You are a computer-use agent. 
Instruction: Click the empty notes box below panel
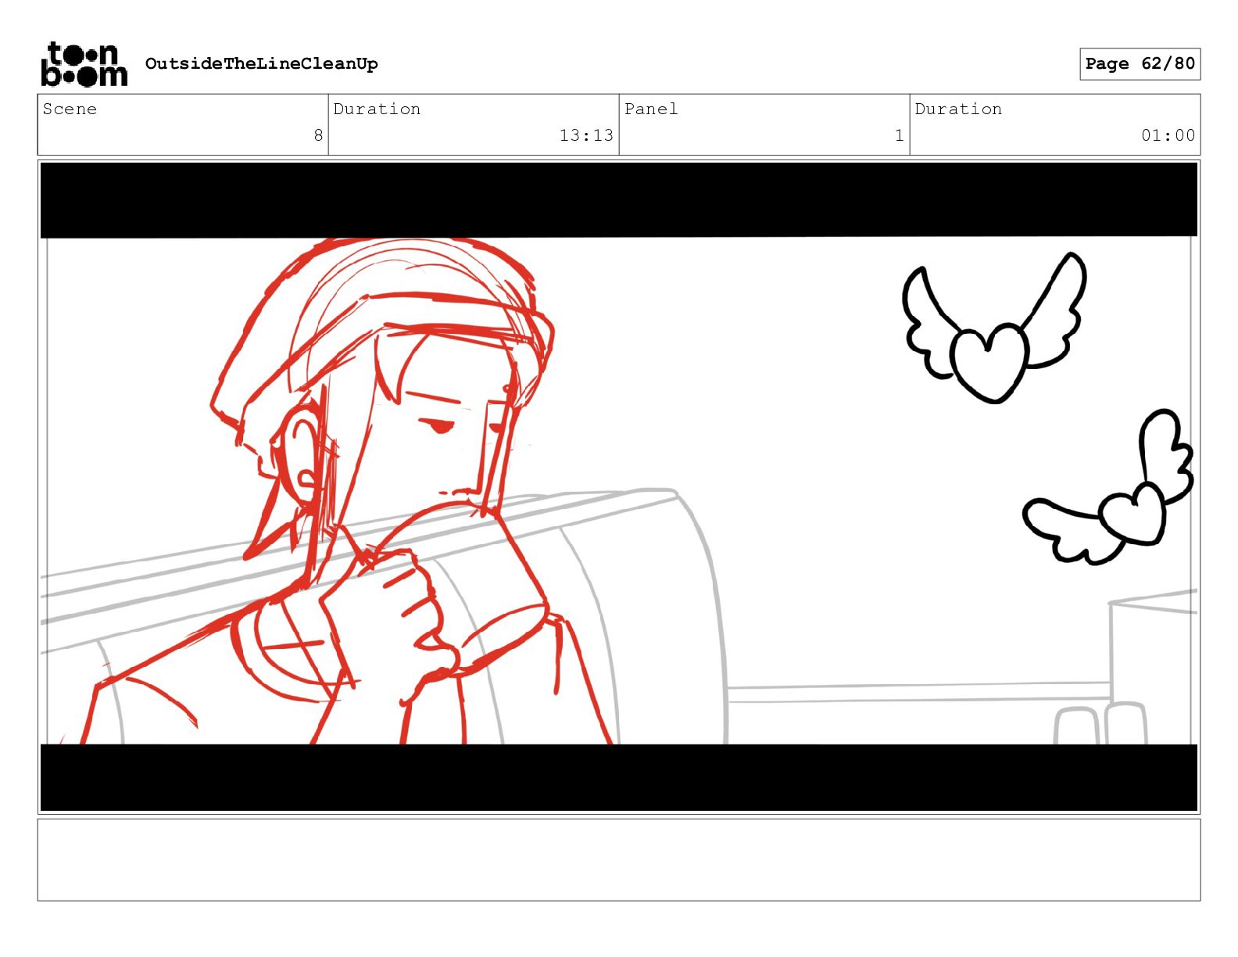click(619, 860)
